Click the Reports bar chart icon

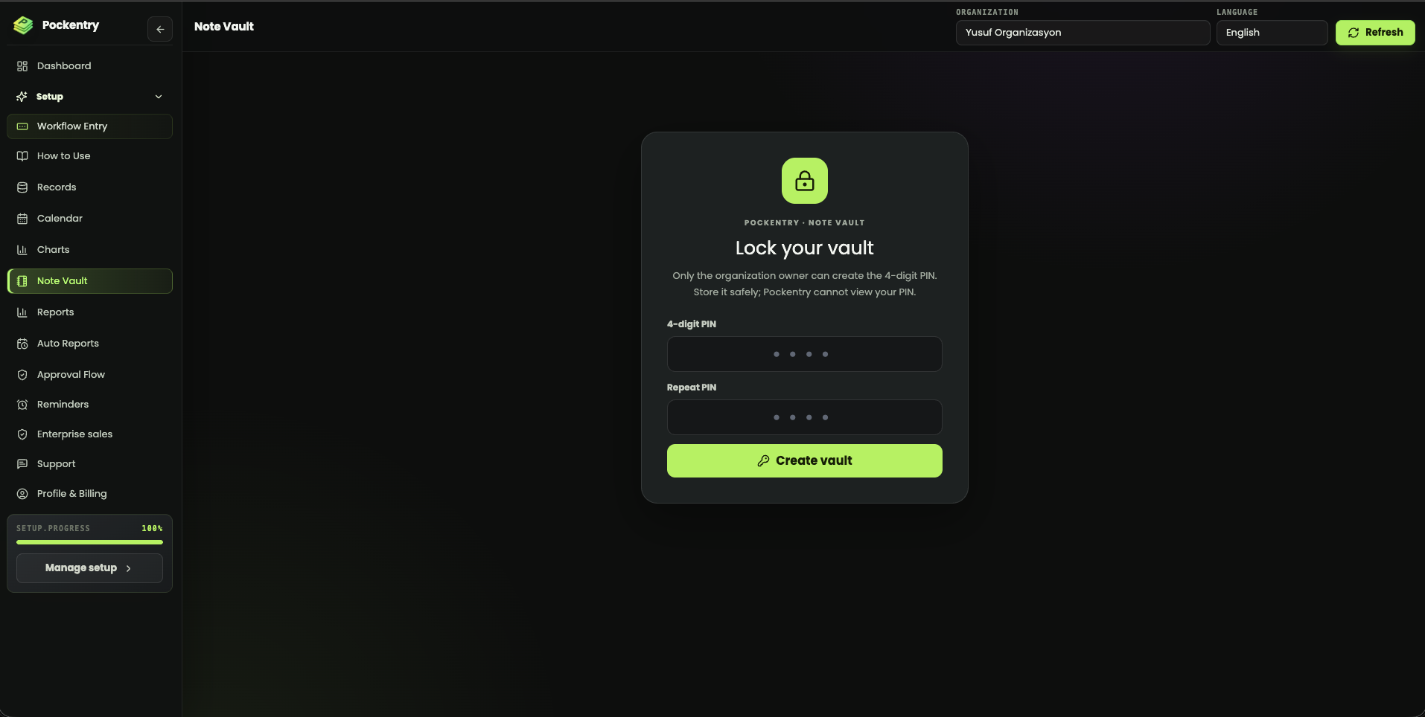(x=22, y=312)
